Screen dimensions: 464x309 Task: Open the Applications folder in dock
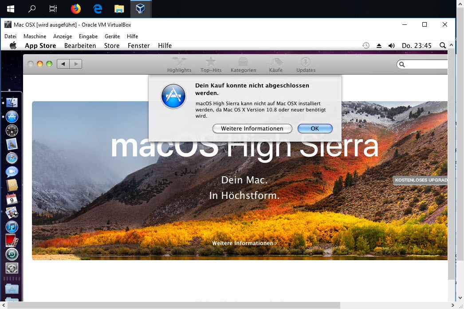pos(12,289)
